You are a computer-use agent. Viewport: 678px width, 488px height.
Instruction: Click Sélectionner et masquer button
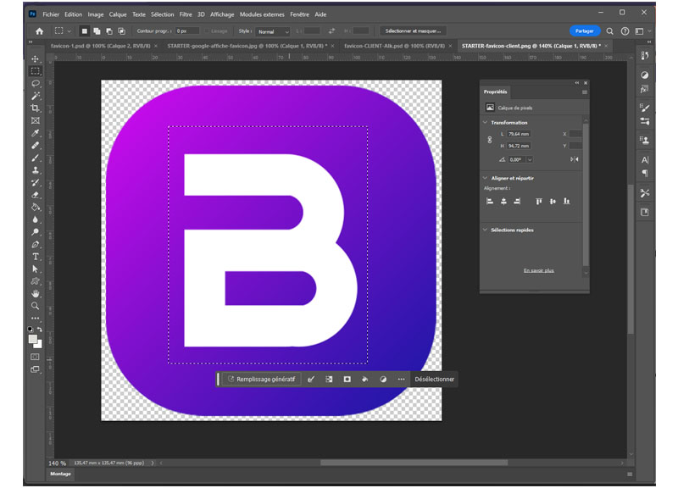(x=413, y=31)
